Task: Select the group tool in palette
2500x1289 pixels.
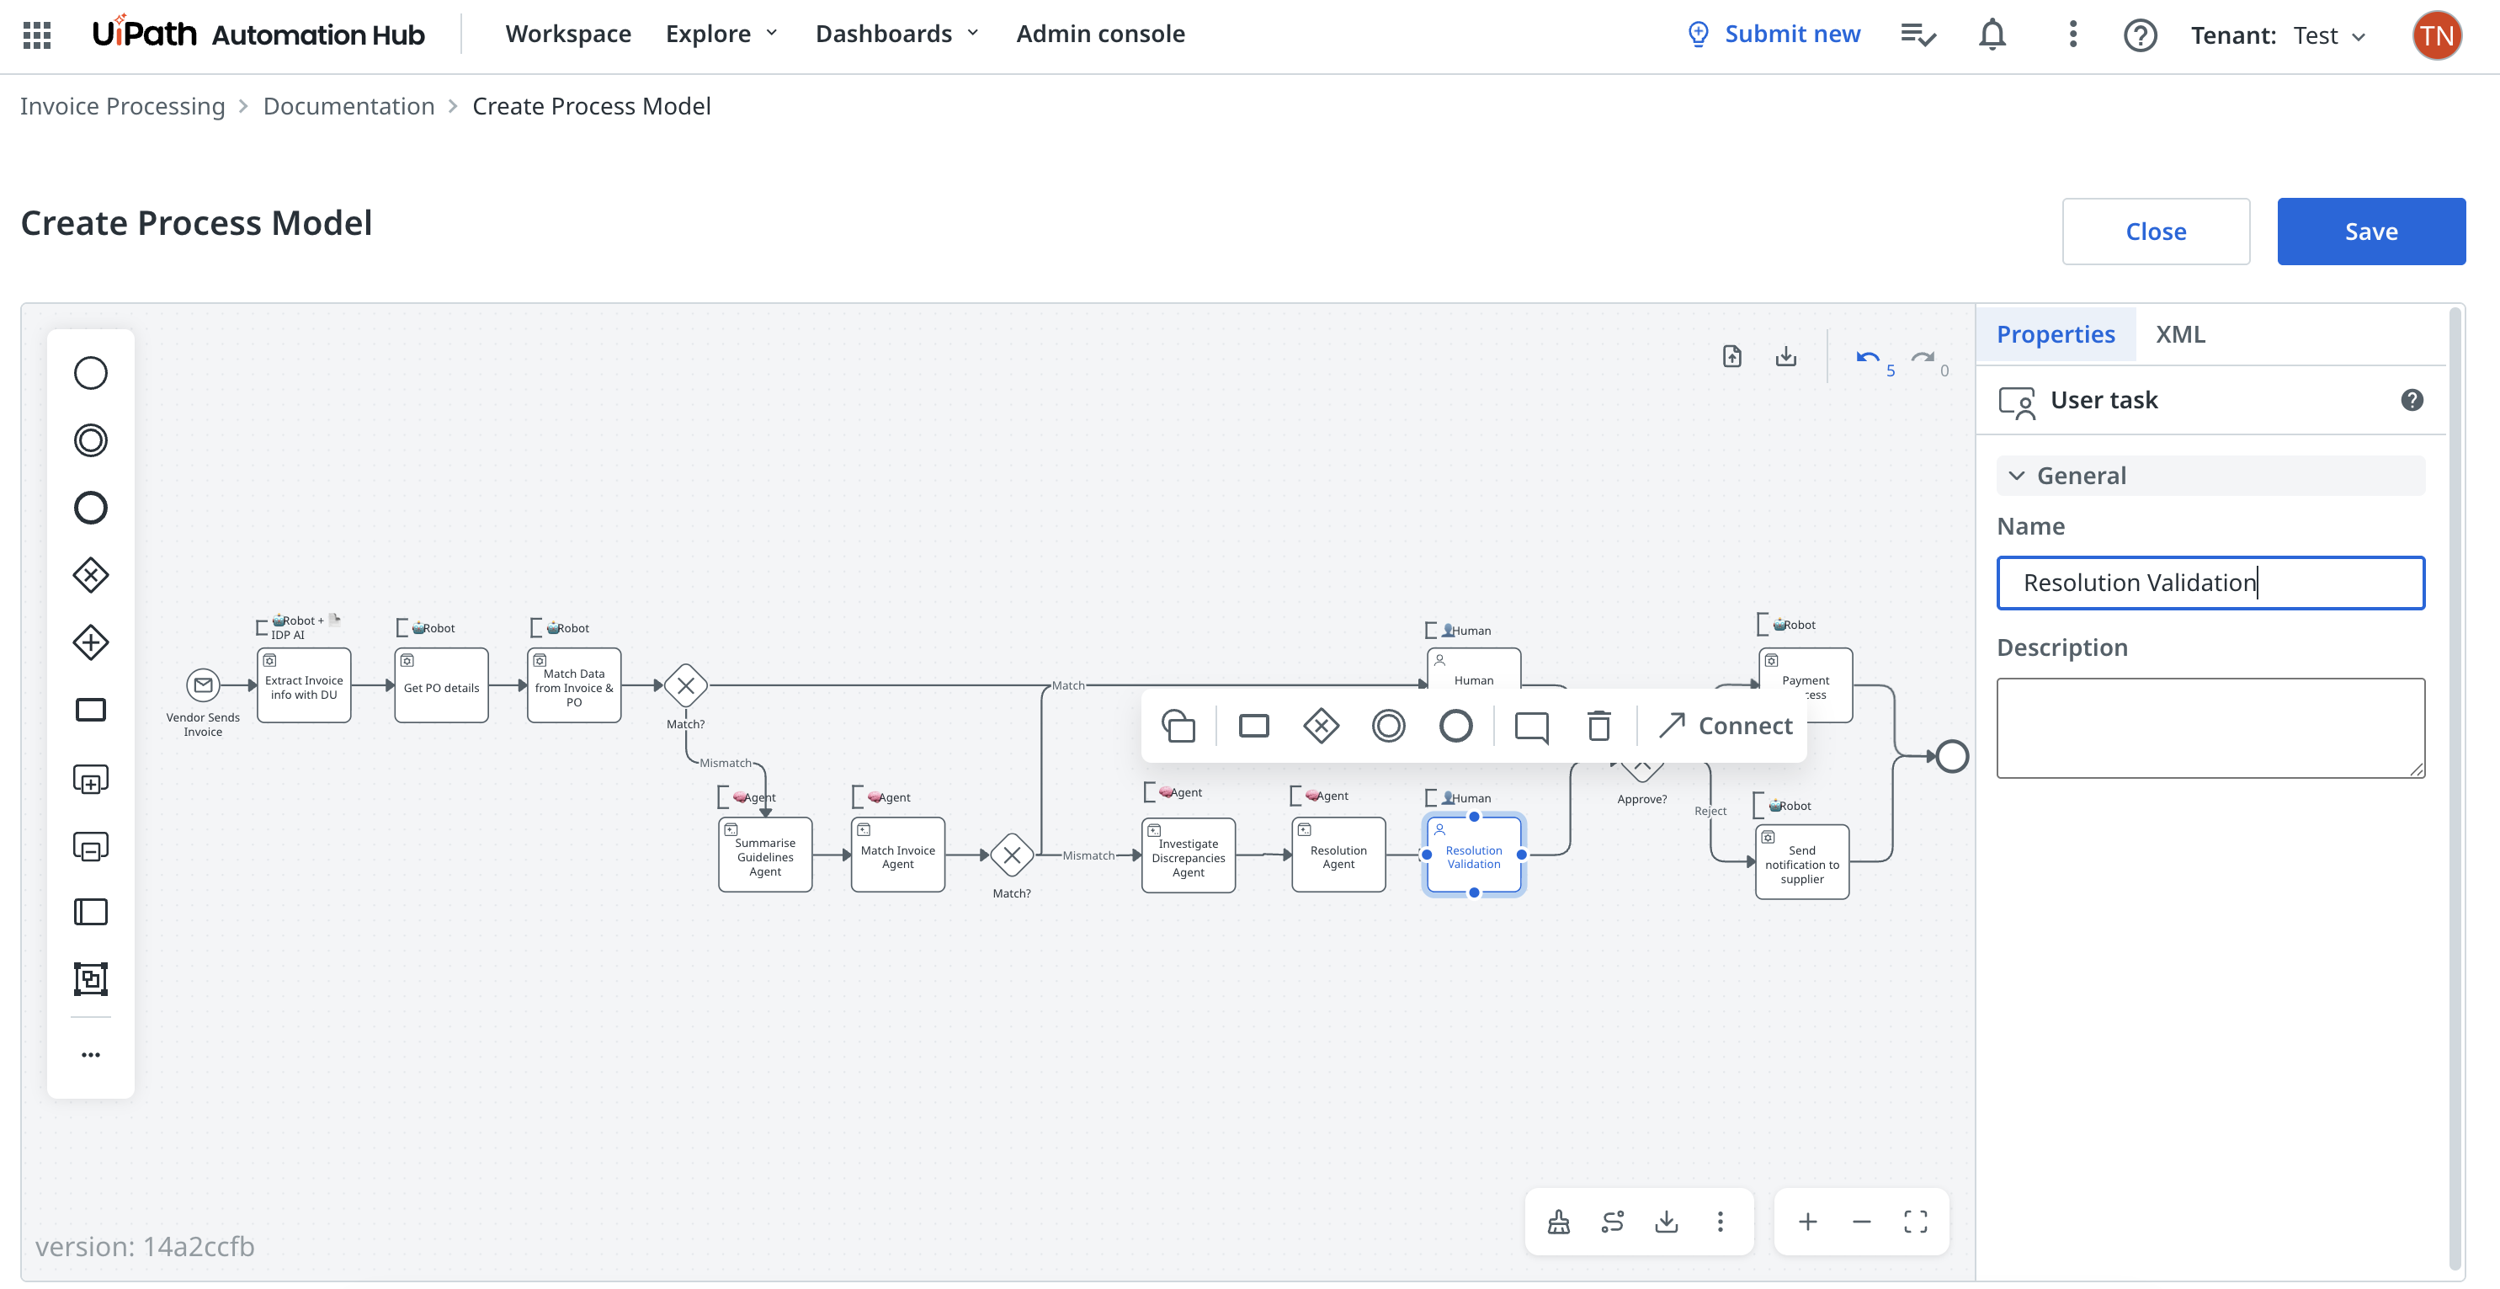Action: point(90,978)
